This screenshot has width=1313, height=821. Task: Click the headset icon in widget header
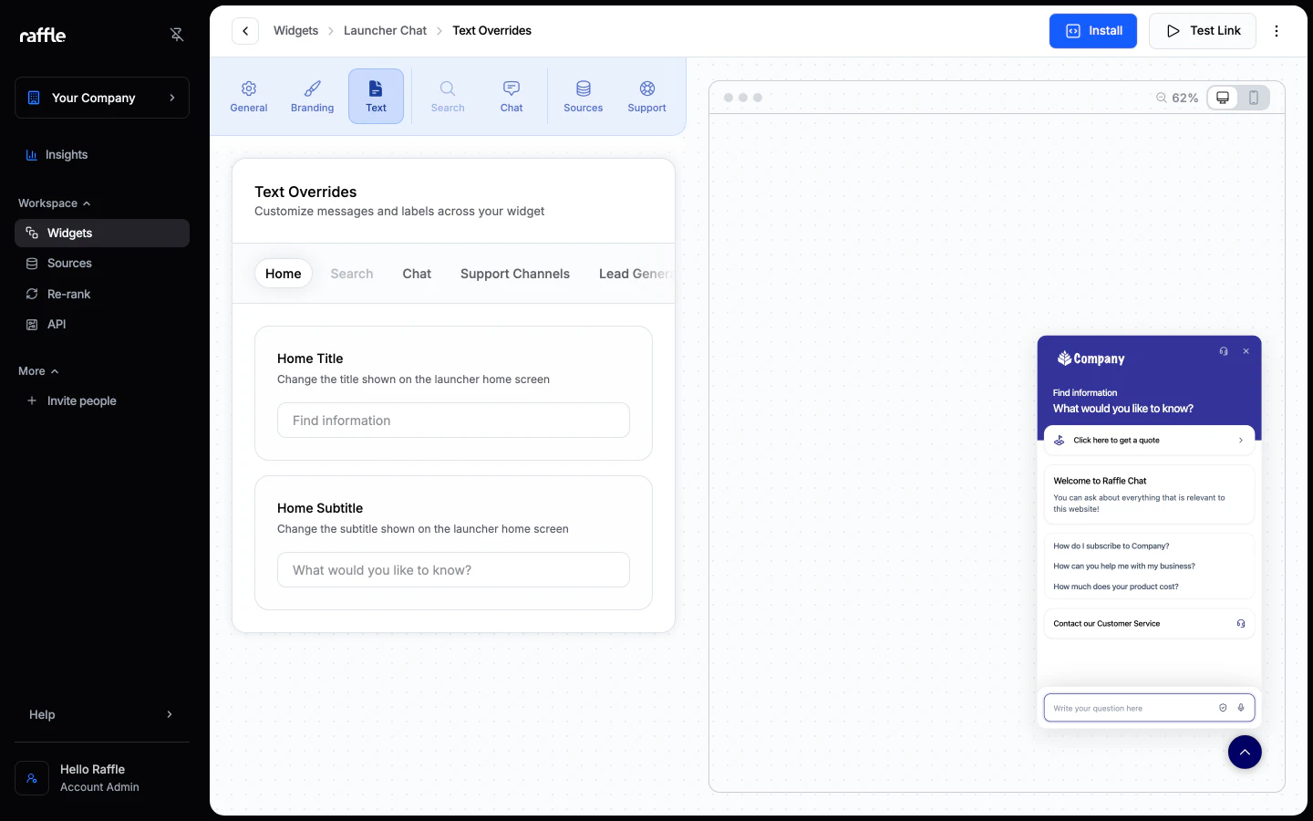coord(1224,351)
